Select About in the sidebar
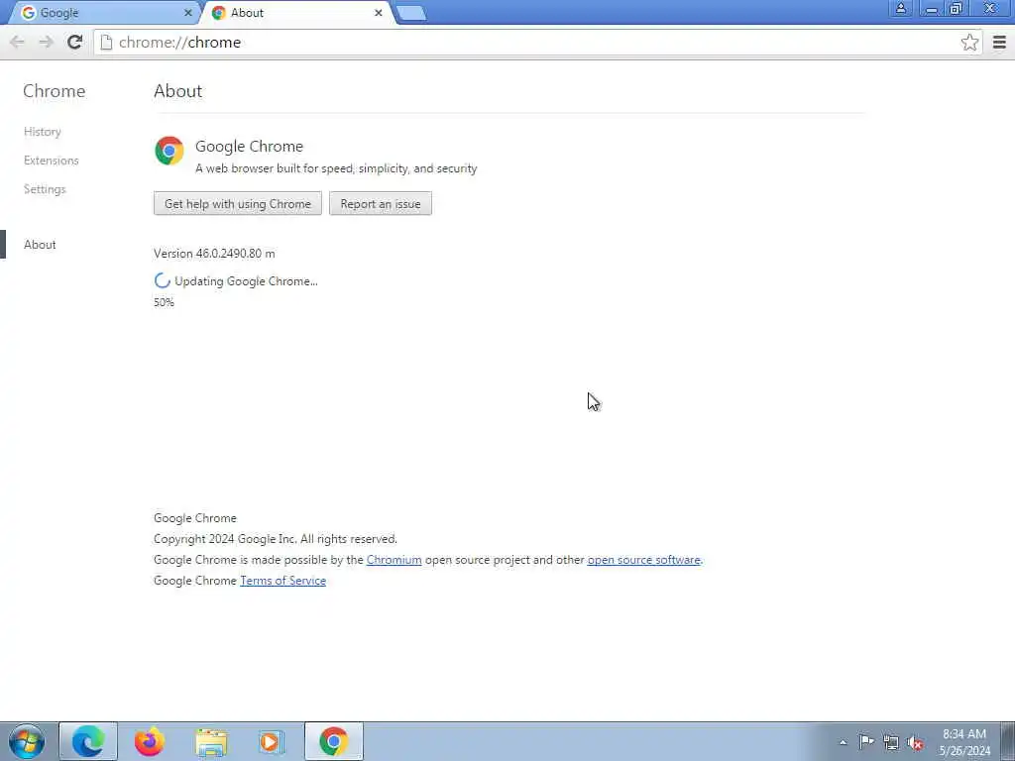1015x761 pixels. click(x=40, y=245)
